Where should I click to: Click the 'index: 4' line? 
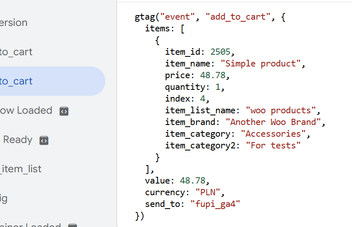(187, 99)
